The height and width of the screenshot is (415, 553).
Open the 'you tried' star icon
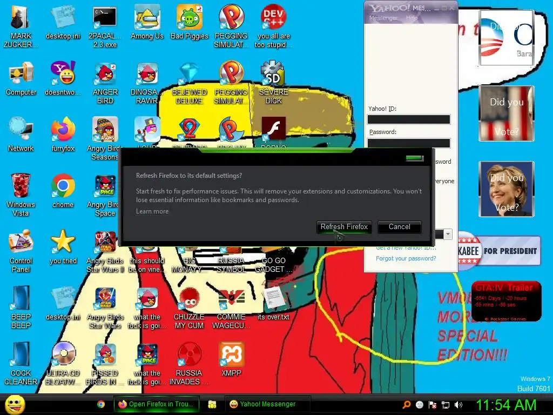point(63,246)
